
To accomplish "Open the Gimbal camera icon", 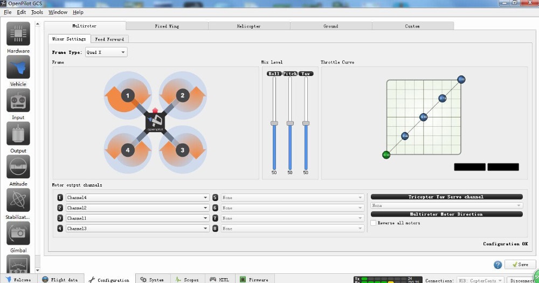I will (18, 233).
